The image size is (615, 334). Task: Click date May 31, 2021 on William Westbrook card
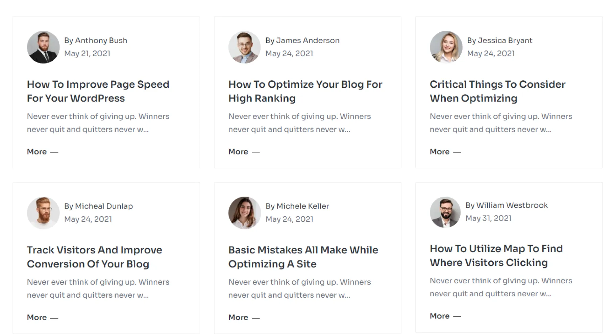(488, 218)
